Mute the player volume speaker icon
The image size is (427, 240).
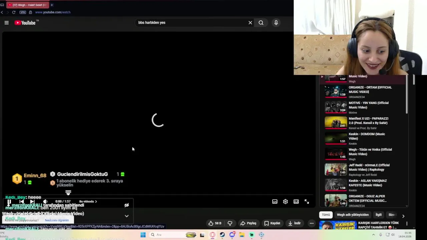point(45,202)
